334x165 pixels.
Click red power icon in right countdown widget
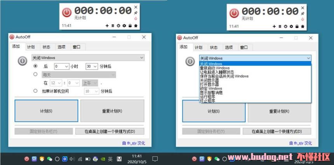click(234, 13)
